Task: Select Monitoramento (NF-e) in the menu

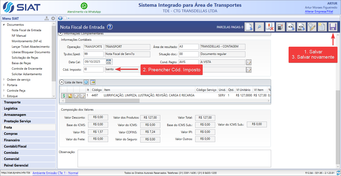Action: click(26, 41)
